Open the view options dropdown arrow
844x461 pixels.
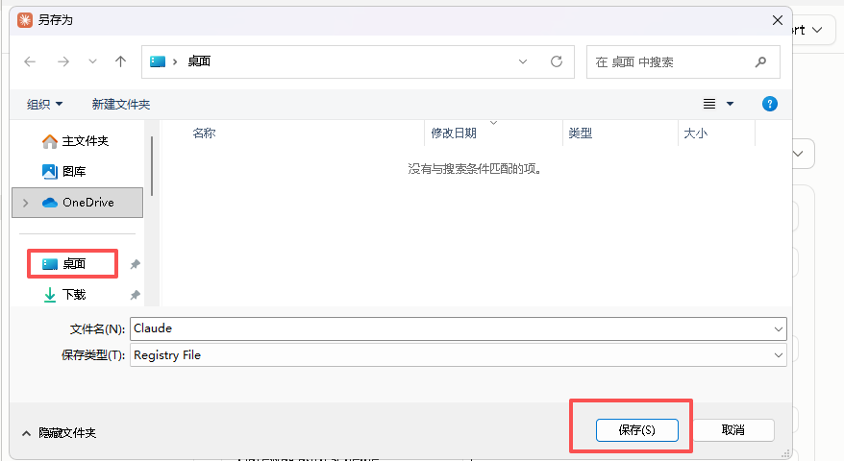(x=730, y=104)
